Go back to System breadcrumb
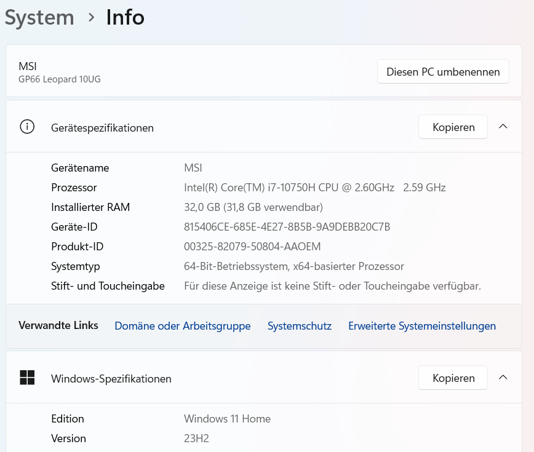Screen dimensions: 534x452 coord(39,17)
